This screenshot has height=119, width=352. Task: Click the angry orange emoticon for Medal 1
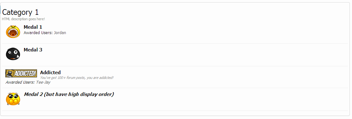(x=13, y=32)
